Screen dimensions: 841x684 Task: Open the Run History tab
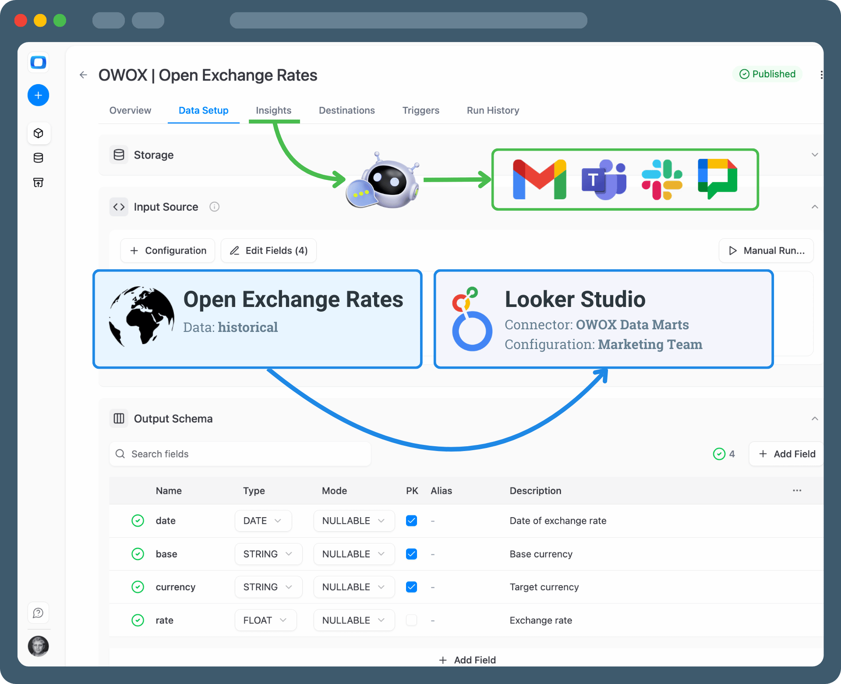click(x=493, y=110)
